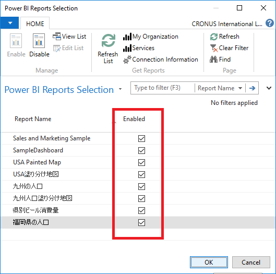
Task: Click the Find binoculars icon
Action: click(213, 59)
